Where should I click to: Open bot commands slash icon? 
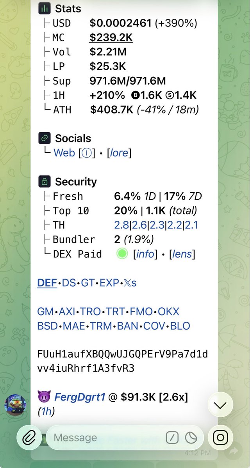pos(172,438)
